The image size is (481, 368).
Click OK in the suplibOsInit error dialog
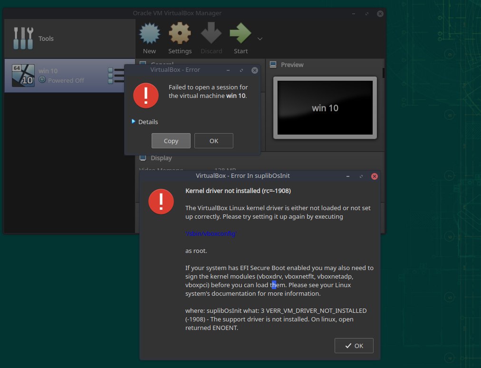[354, 346]
